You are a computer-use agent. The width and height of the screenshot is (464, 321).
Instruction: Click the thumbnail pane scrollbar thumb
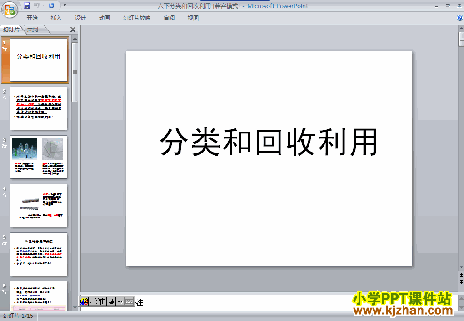coord(75,72)
